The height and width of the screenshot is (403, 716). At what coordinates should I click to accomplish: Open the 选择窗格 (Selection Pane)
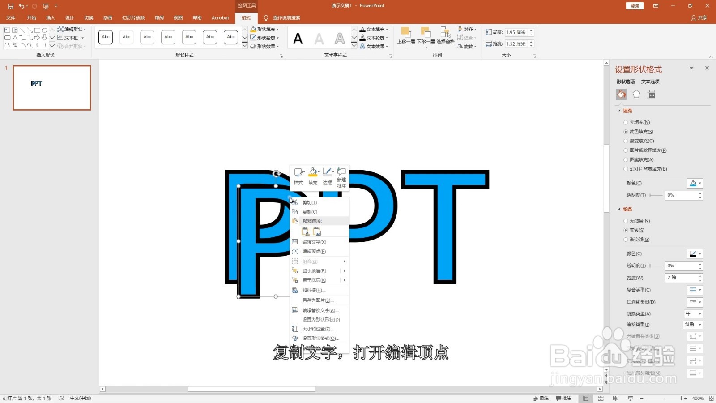click(x=445, y=34)
